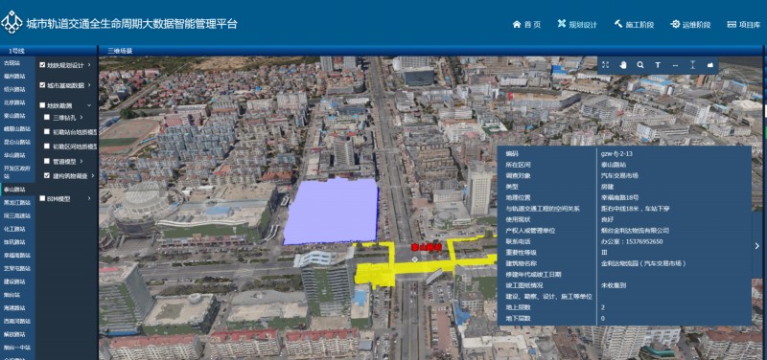Go to the 项目库 project library
The height and width of the screenshot is (360, 767).
744,25
